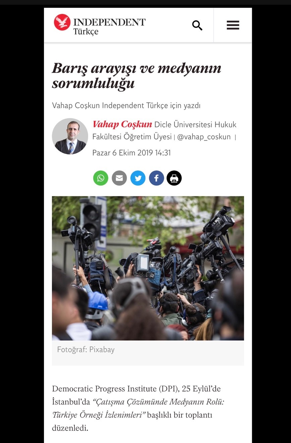
Task: Click the INDEPENDENT Türkçe wordmark
Action: pos(109,27)
